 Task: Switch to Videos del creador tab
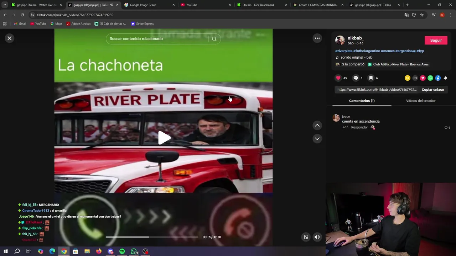pyautogui.click(x=421, y=101)
